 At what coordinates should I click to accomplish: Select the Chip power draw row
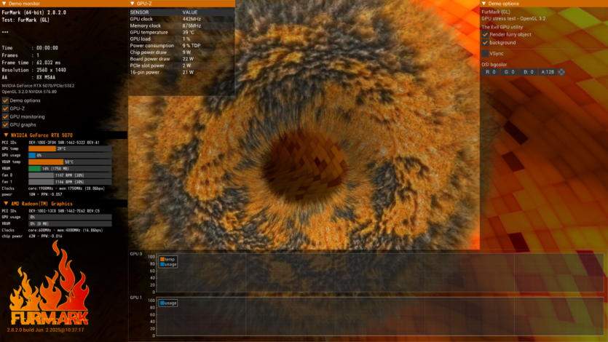pos(181,52)
